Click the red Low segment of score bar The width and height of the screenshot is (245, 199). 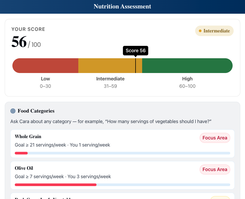[x=45, y=66]
